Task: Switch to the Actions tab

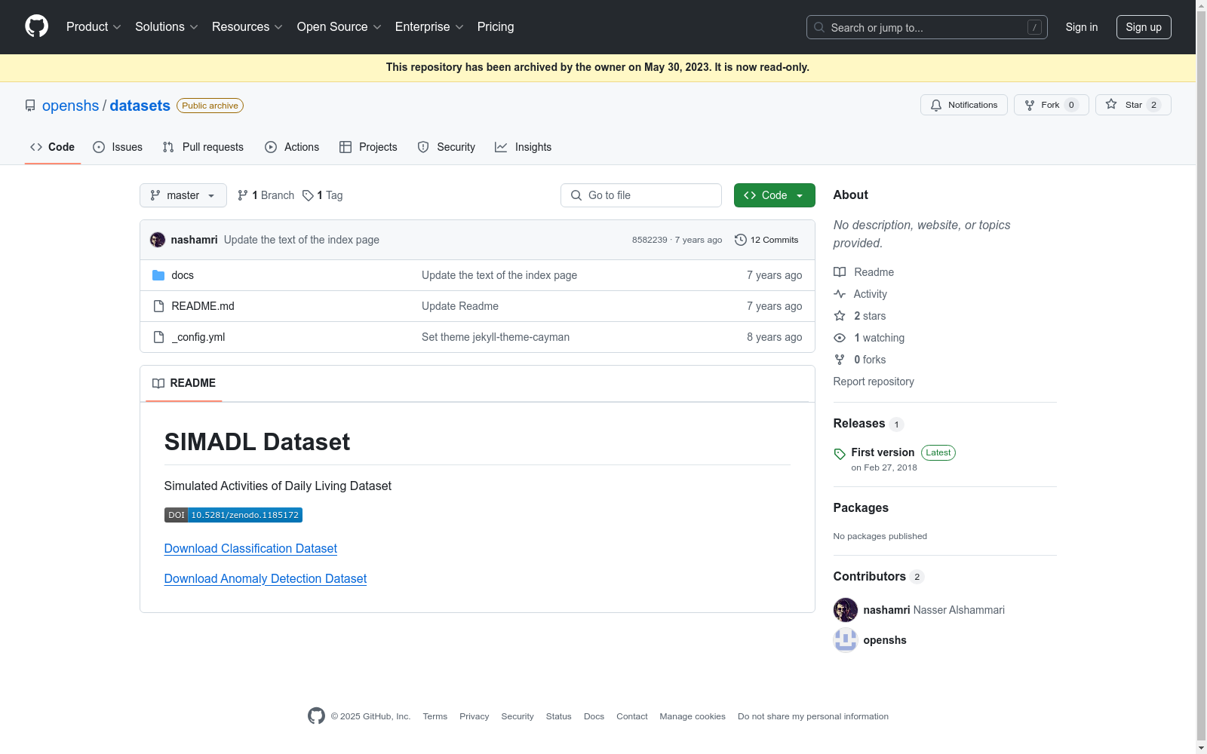Action: click(x=292, y=147)
